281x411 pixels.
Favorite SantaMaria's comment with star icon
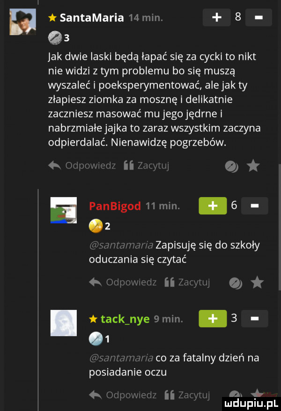[253, 166]
